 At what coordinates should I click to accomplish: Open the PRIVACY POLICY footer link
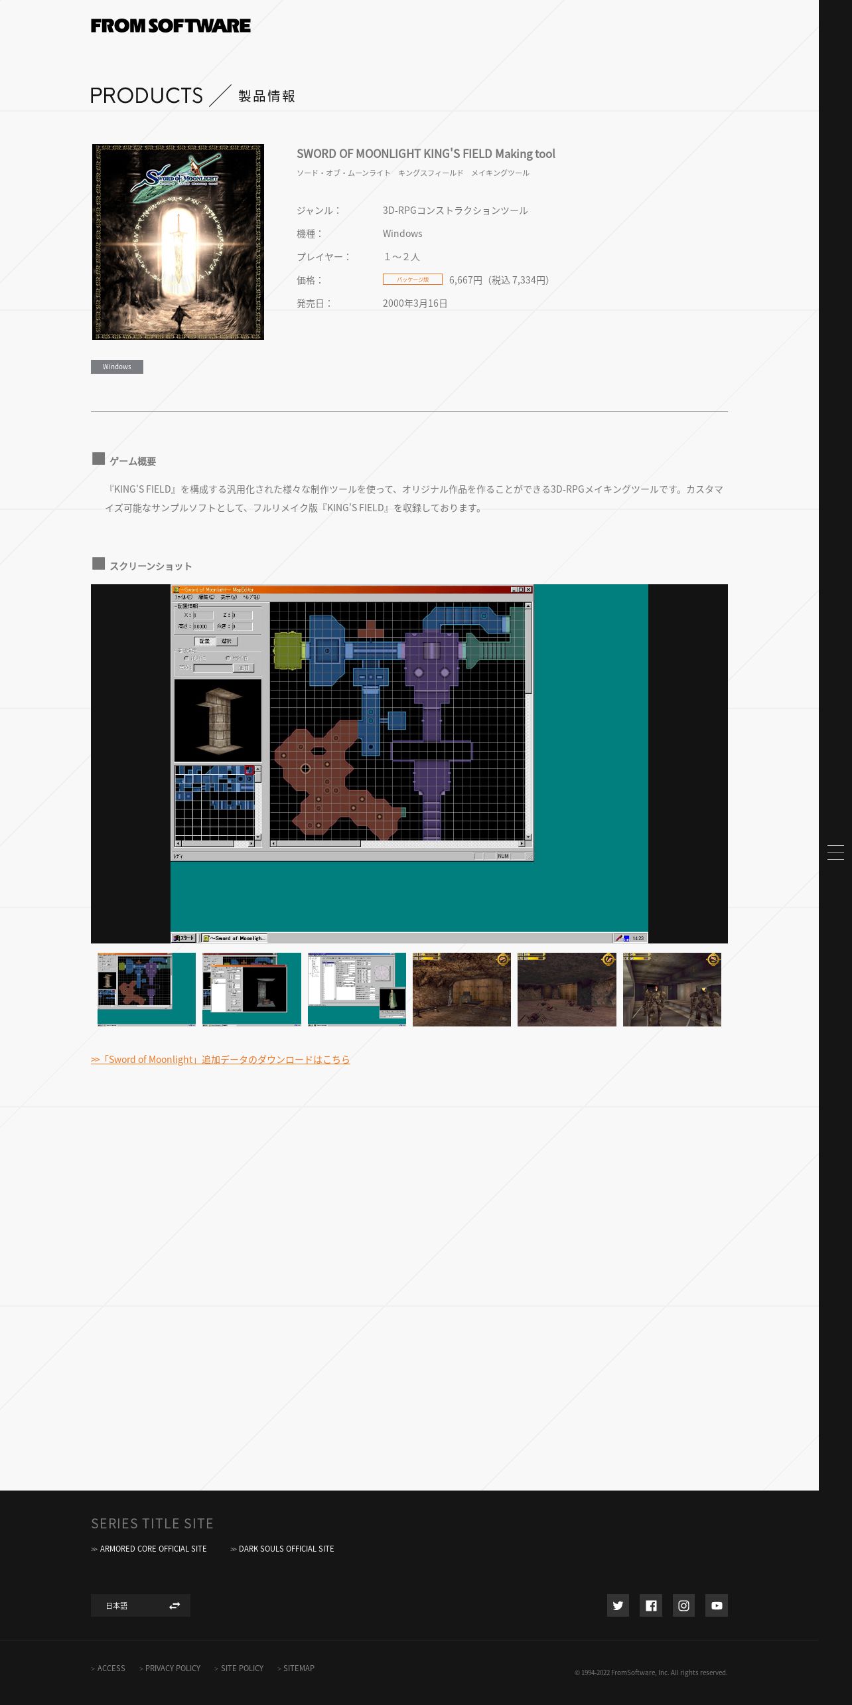[x=170, y=1668]
